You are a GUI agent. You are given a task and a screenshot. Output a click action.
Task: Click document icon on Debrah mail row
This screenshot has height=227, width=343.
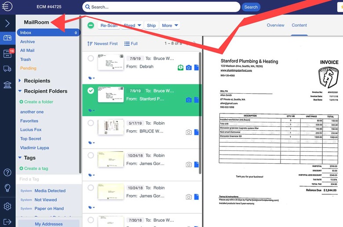tap(197, 67)
